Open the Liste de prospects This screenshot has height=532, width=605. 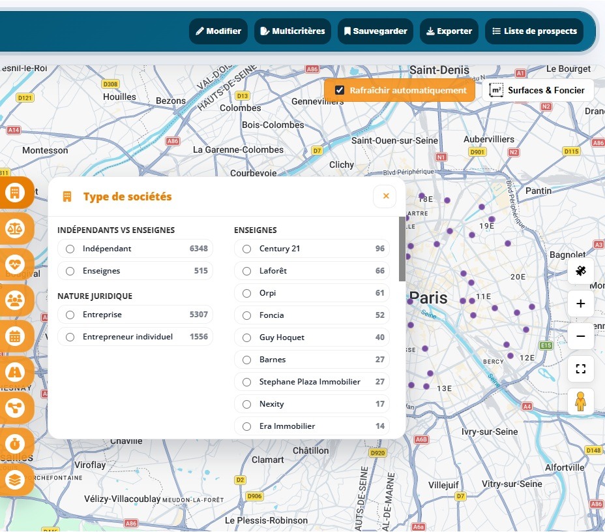pos(535,31)
